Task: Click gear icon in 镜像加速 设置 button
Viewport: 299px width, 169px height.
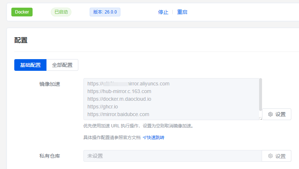Action: [x=270, y=114]
